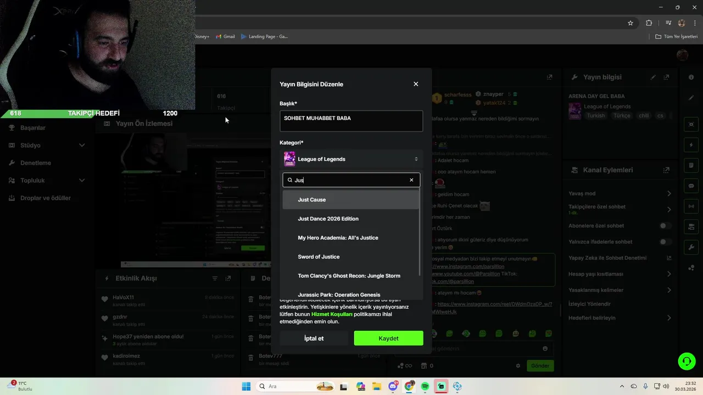This screenshot has height=395, width=703.
Task: Toggle activity feed lightning widget button
Action: coord(691,145)
